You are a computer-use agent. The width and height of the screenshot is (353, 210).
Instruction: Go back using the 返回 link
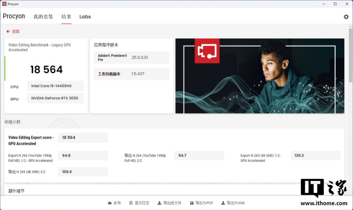(16, 31)
